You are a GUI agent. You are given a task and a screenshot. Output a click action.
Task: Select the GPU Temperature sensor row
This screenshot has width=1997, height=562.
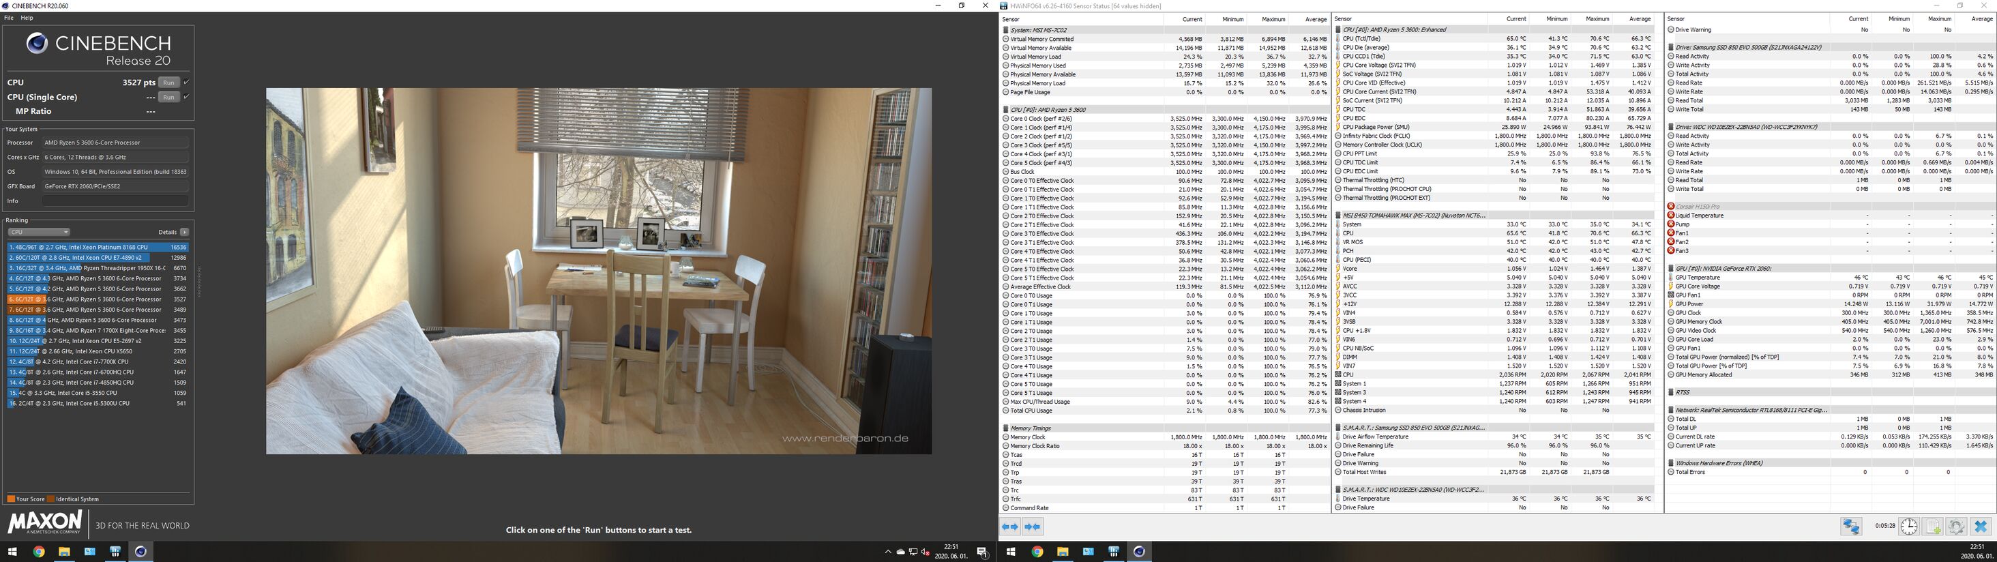coord(1829,278)
